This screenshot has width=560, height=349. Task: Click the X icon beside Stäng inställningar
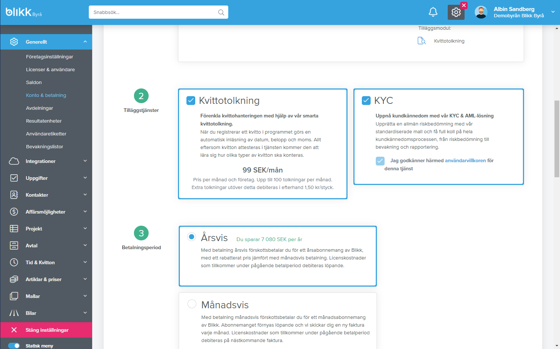(14, 330)
